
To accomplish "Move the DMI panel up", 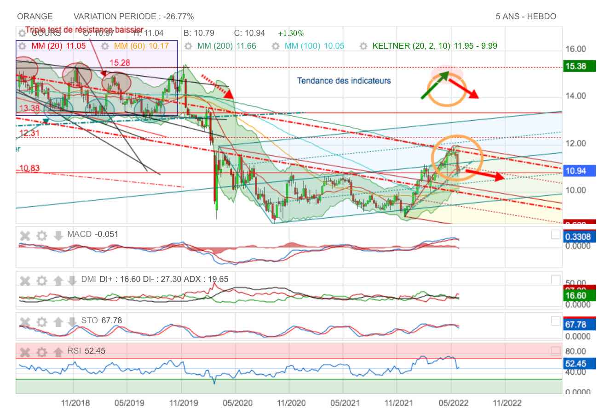I will coord(58,281).
